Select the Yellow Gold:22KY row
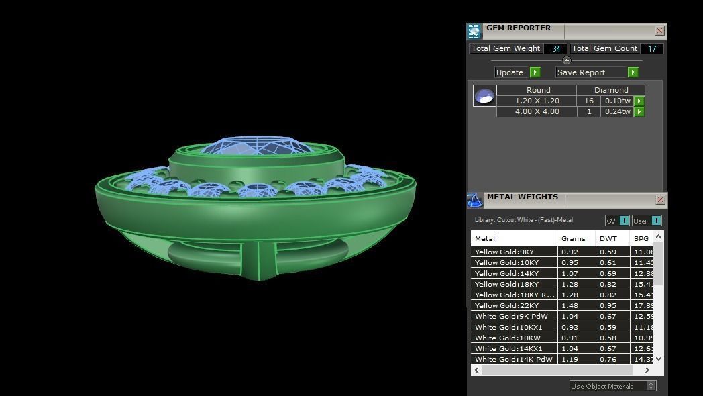Screen dimensions: 703x396 pyautogui.click(x=561, y=306)
